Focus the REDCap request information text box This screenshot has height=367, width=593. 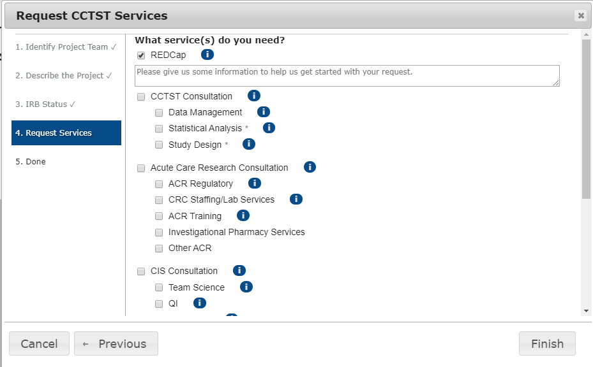coord(347,76)
